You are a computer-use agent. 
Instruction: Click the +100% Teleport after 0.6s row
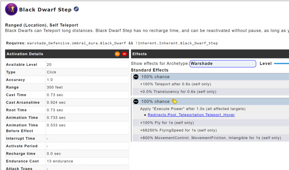click(x=175, y=84)
